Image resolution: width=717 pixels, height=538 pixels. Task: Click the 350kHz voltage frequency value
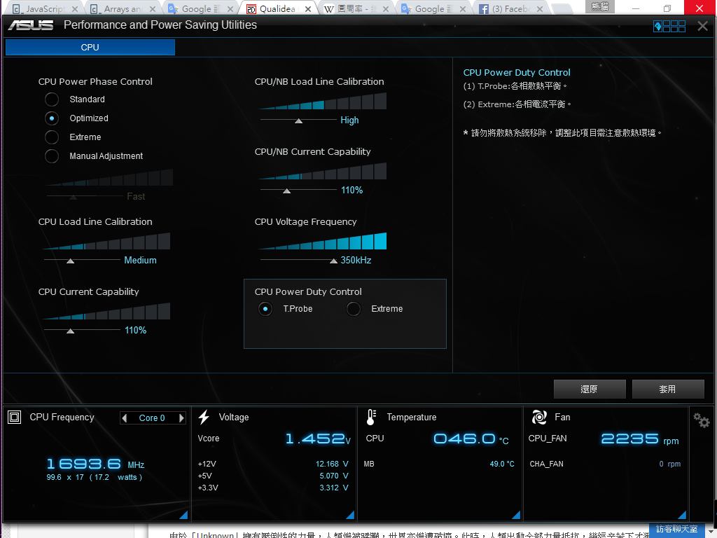[356, 260]
